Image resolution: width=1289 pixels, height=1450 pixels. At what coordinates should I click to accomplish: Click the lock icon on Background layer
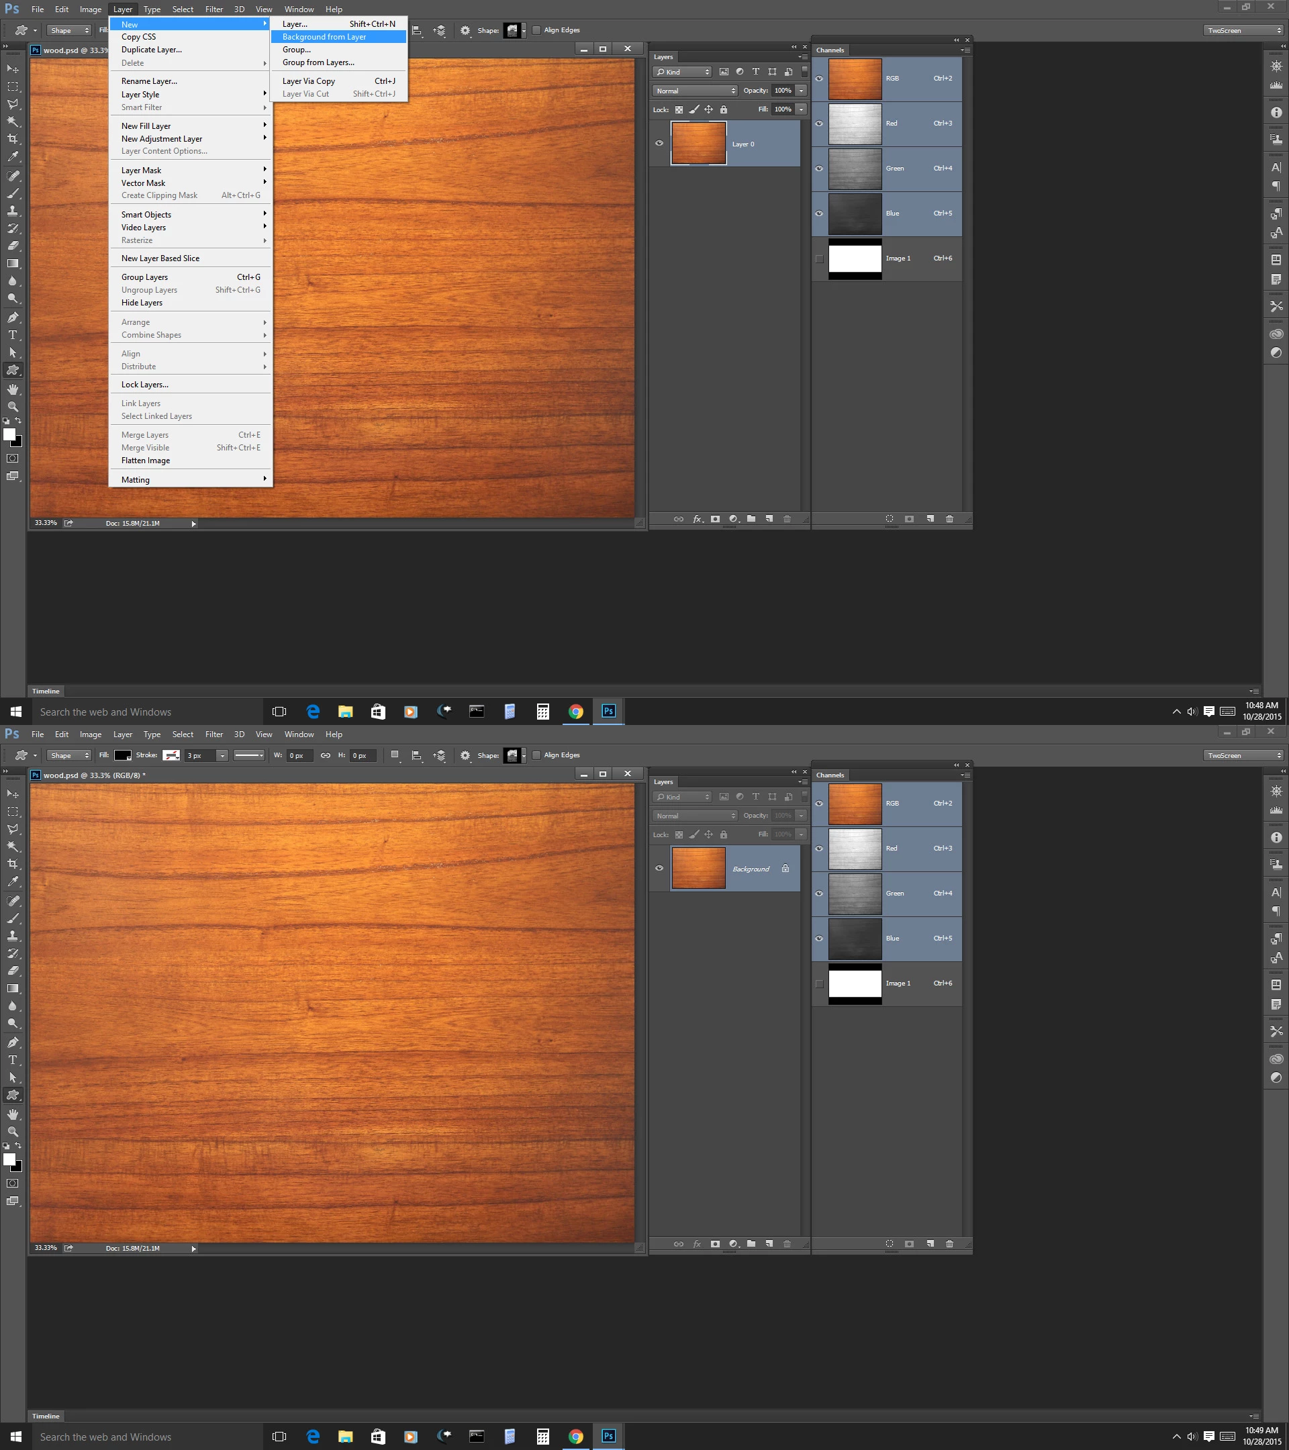[785, 868]
